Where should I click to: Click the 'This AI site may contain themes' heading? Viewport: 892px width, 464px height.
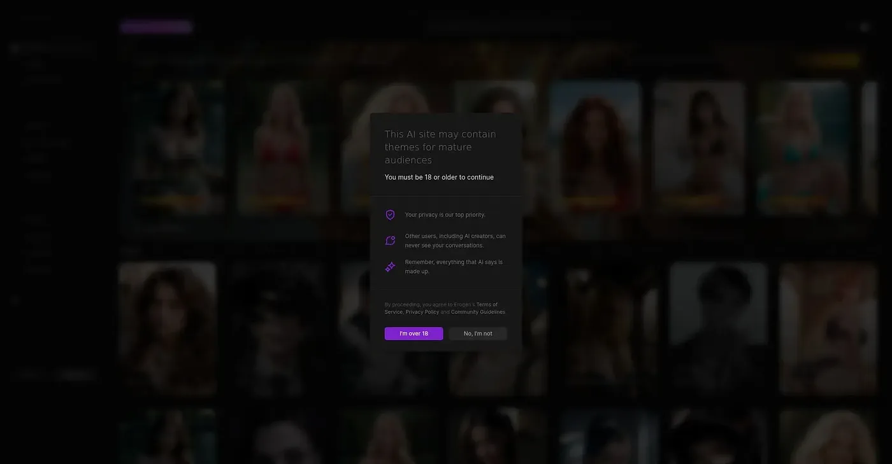440,147
